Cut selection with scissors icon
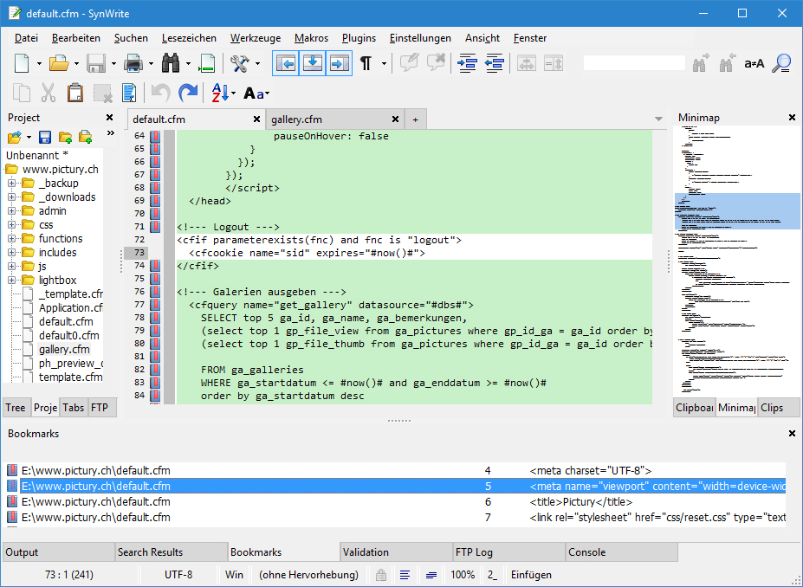Screen dimensions: 803x587 pyautogui.click(x=49, y=94)
